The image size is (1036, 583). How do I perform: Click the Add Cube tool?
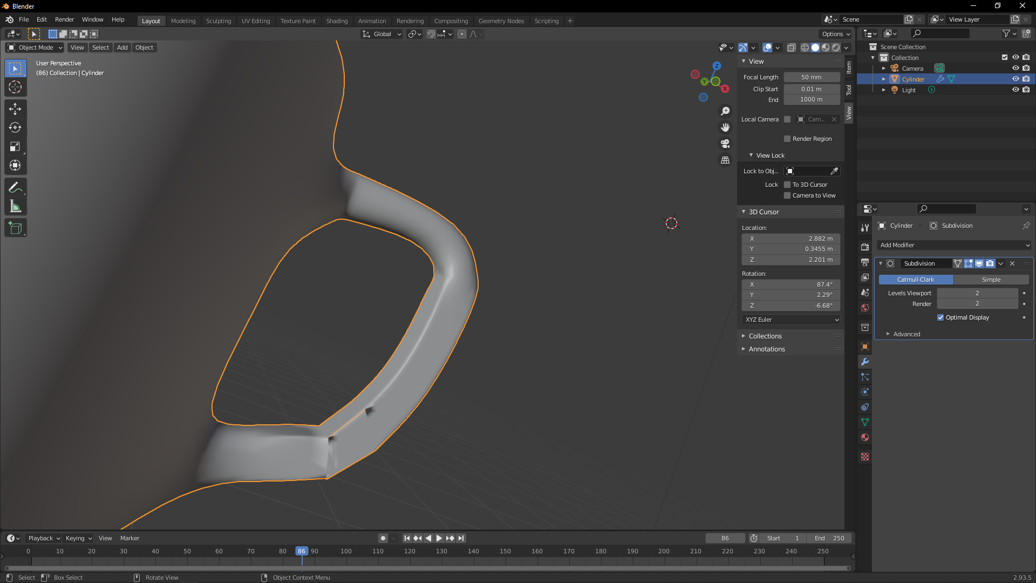click(x=15, y=228)
